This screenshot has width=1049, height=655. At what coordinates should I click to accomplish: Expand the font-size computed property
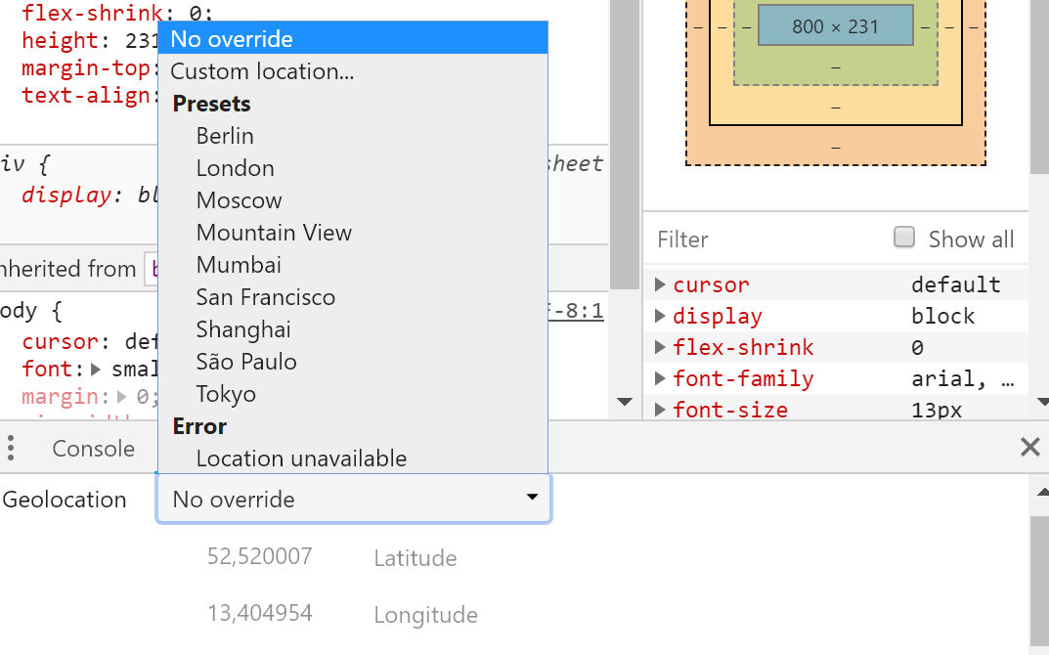(660, 410)
